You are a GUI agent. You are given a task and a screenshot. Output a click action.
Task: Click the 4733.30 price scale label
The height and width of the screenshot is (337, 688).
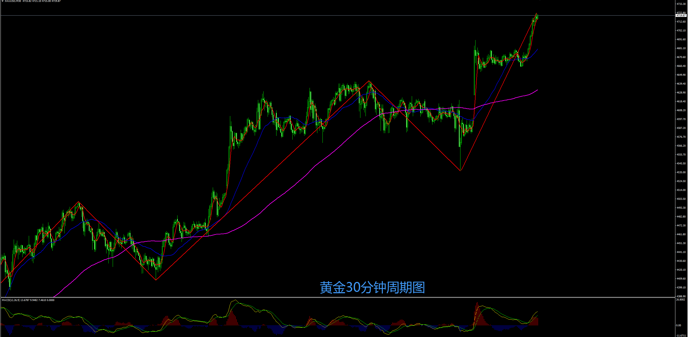pyautogui.click(x=681, y=4)
